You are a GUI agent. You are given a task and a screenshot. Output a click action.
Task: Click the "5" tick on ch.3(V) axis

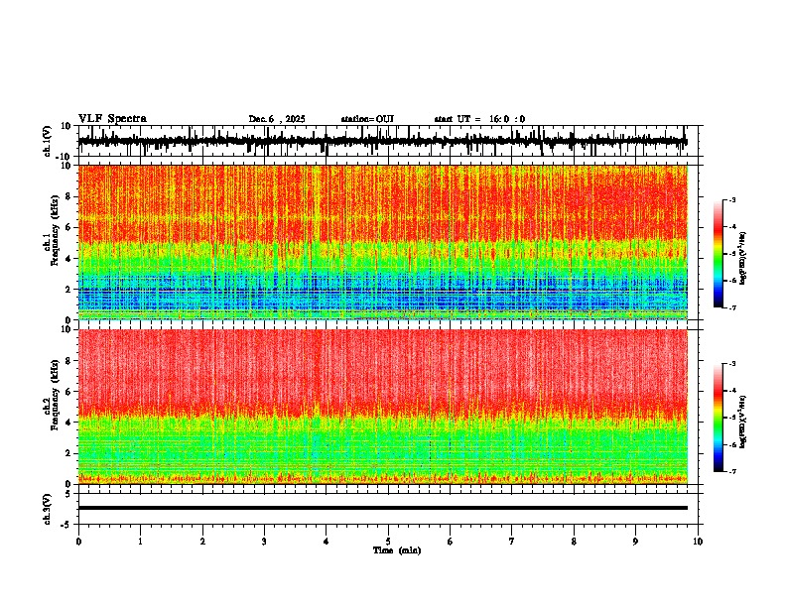tap(68, 493)
